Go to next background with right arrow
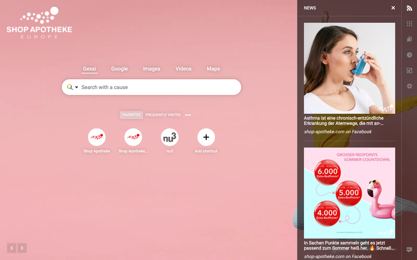 22,248
